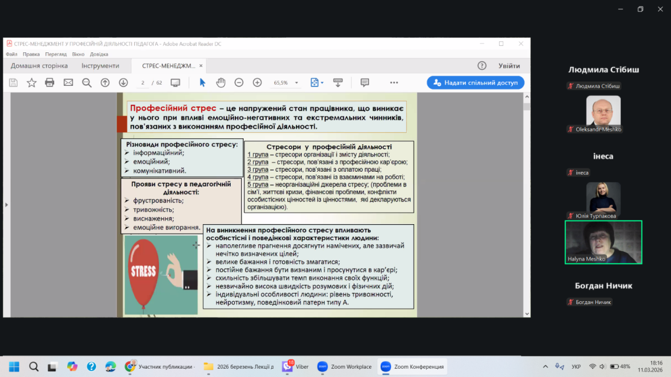Bookmark the document with the star icon
Image resolution: width=671 pixels, height=377 pixels.
tap(31, 83)
